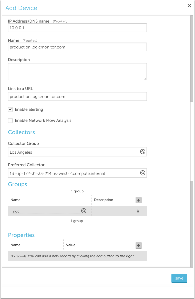
Task: Click the Collector Group search icon
Action: point(143,152)
